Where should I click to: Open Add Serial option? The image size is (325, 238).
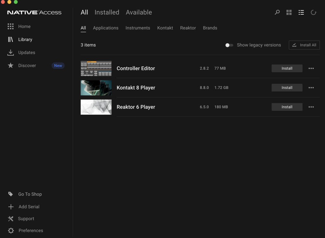tap(29, 207)
